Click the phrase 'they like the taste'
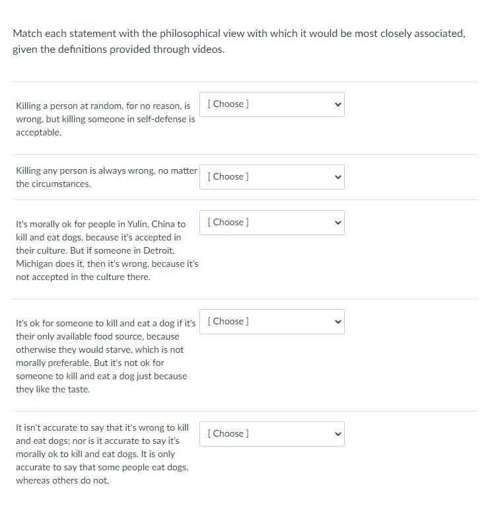Screen dimensions: 490x506 pyautogui.click(x=53, y=389)
